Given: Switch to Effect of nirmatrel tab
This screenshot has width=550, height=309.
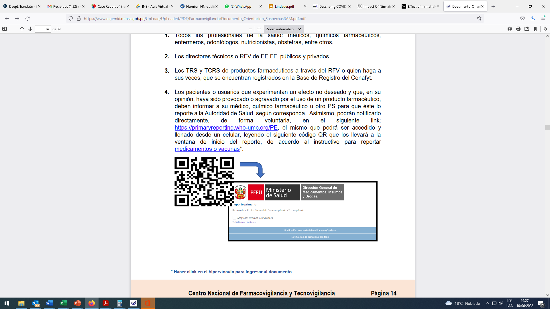Looking at the screenshot, I should tap(420, 6).
